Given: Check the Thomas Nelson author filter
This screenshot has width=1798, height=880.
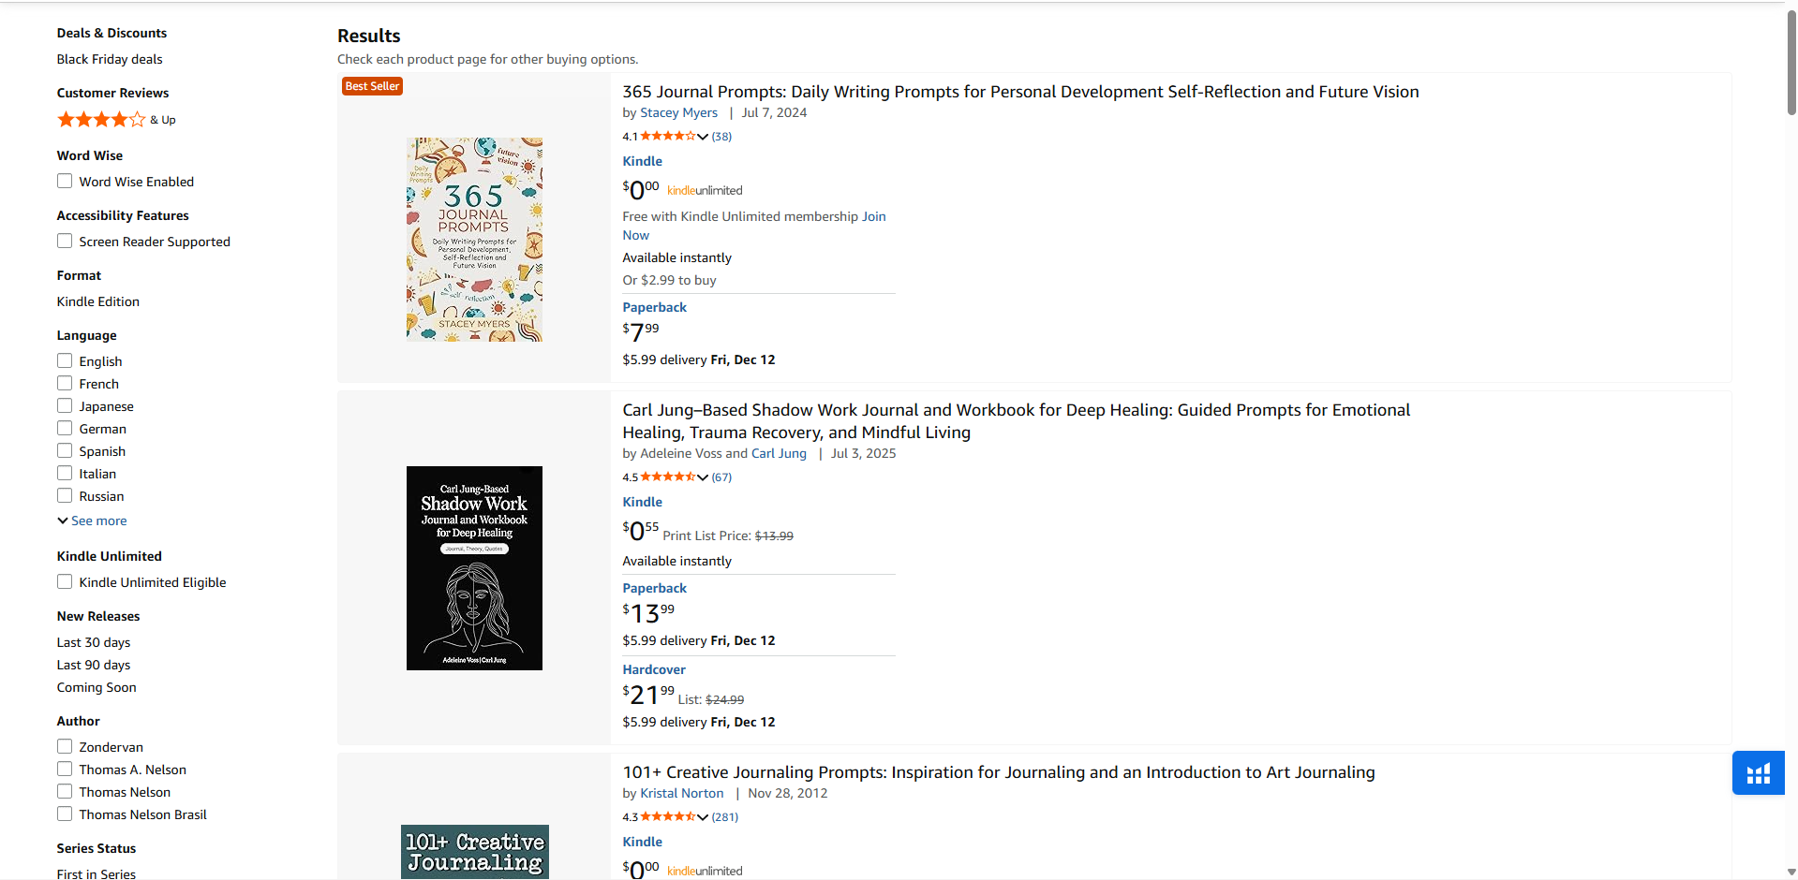Looking at the screenshot, I should point(65,791).
